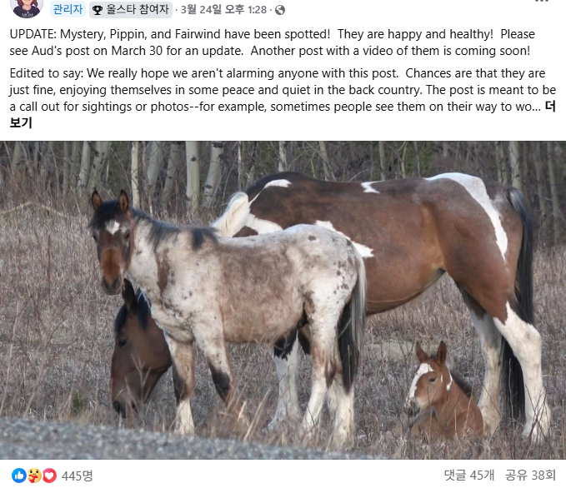This screenshot has height=488, width=566.
Task: Click the spotted foal standing in photo
Action: tap(231, 288)
